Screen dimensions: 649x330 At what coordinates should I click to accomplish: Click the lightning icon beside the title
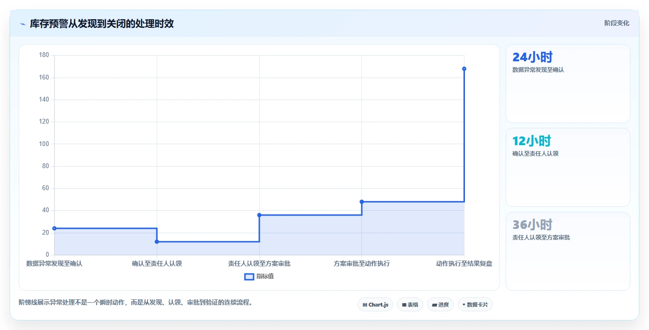[x=23, y=24]
